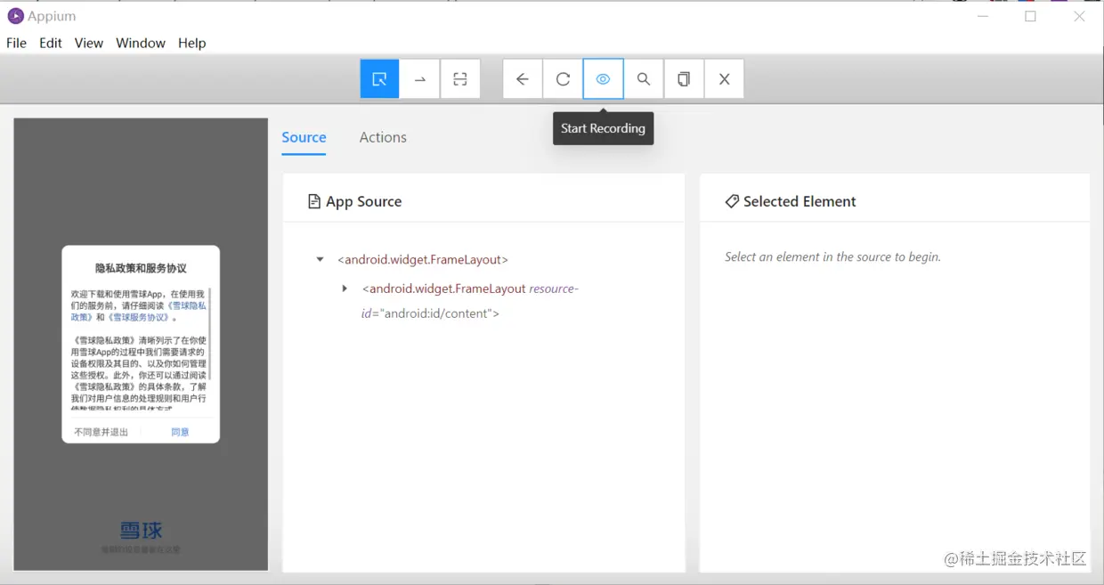Click the Back arrow toolbar button
Viewport: 1104px width, 585px height.
[523, 79]
